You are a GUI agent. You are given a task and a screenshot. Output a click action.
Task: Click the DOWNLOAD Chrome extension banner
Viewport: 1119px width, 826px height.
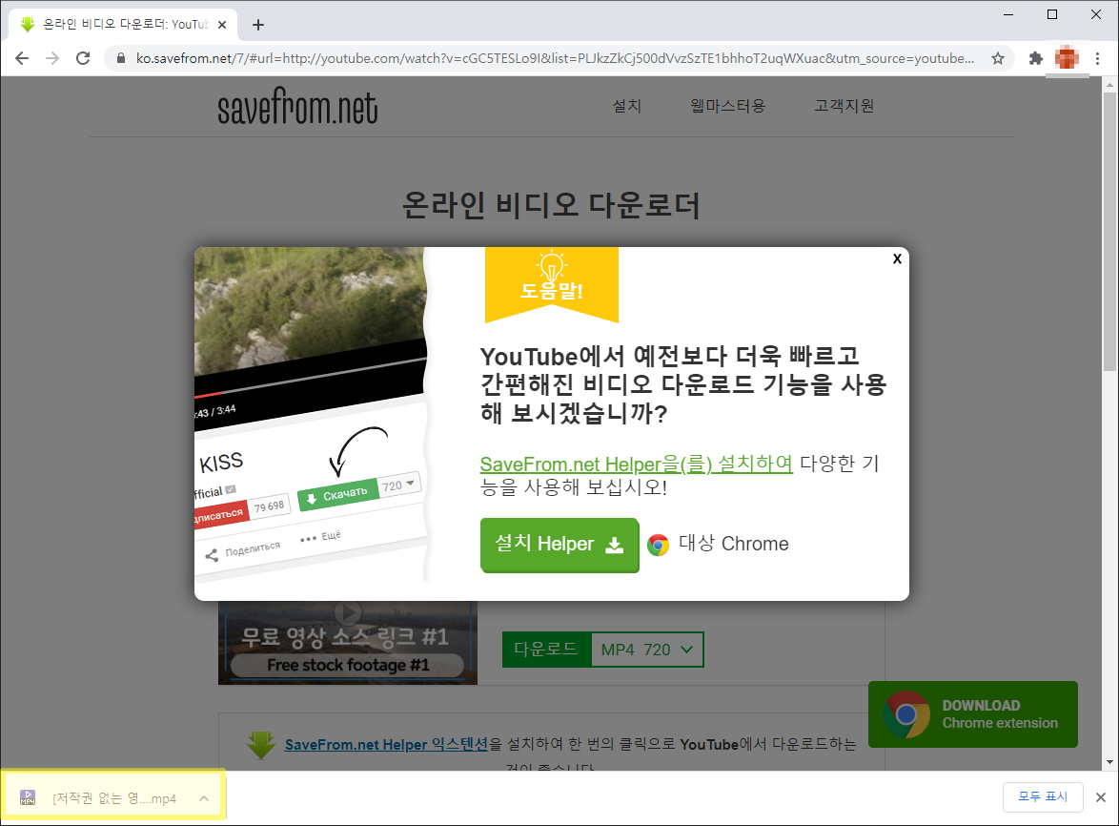973,714
